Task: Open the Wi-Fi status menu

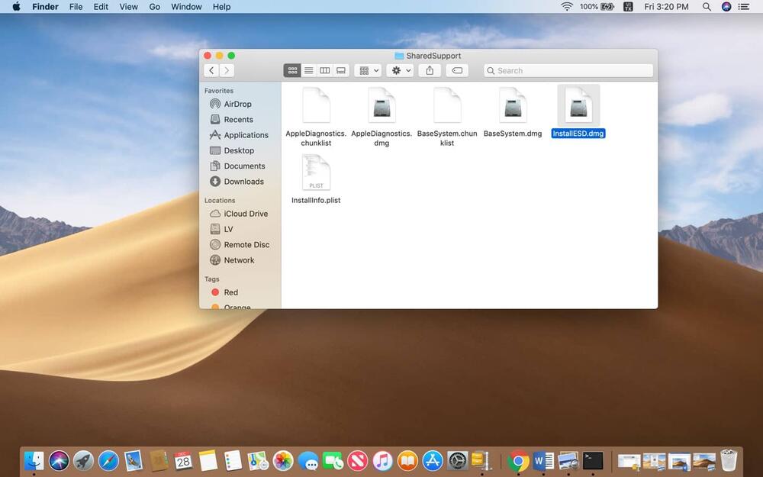Action: point(567,7)
